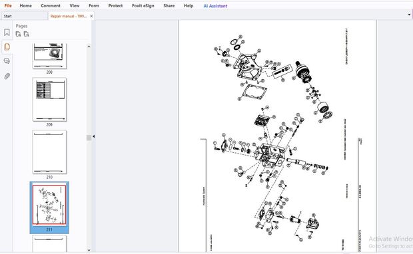Open the Bookmarks panel icon
This screenshot has width=413, height=254.
pyautogui.click(x=7, y=33)
